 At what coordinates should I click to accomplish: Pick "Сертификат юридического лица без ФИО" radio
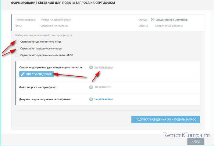[17, 55]
